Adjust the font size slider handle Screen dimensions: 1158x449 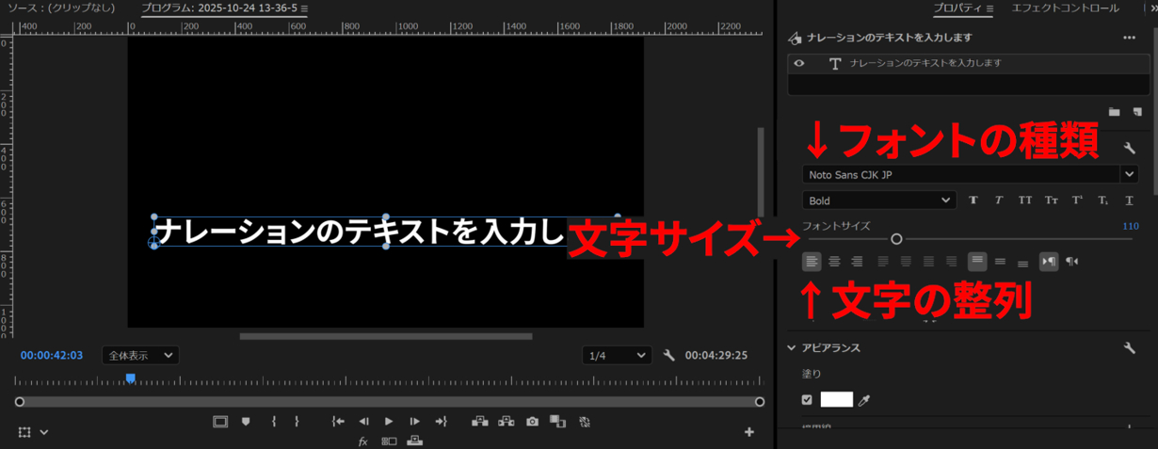click(x=896, y=239)
